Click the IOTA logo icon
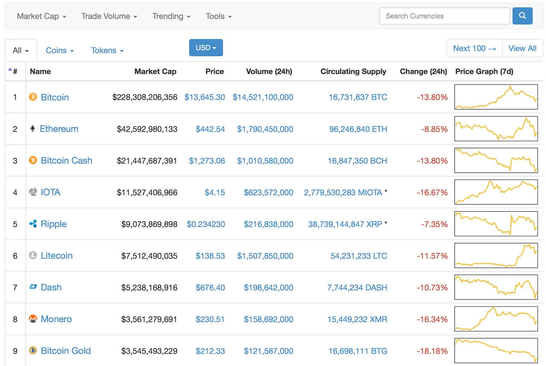Viewport: 546px width, 366px height. pyautogui.click(x=33, y=192)
